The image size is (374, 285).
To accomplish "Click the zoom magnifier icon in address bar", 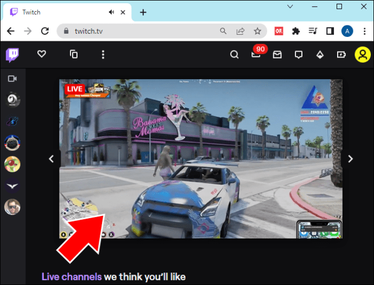I will click(x=223, y=31).
